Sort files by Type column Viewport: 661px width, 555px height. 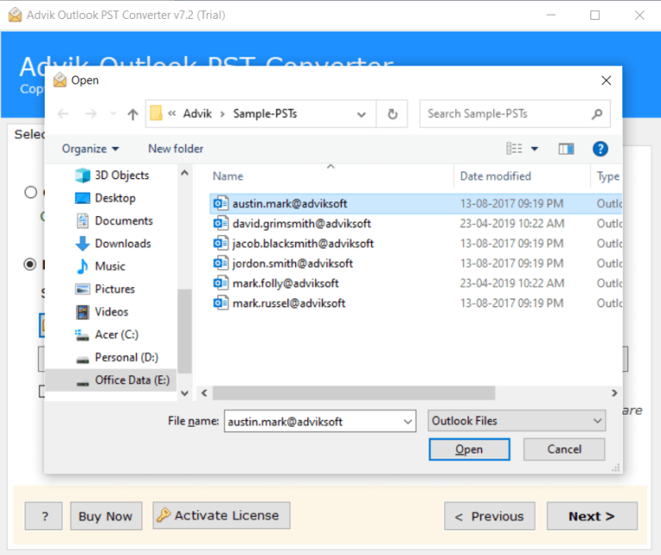click(x=608, y=176)
